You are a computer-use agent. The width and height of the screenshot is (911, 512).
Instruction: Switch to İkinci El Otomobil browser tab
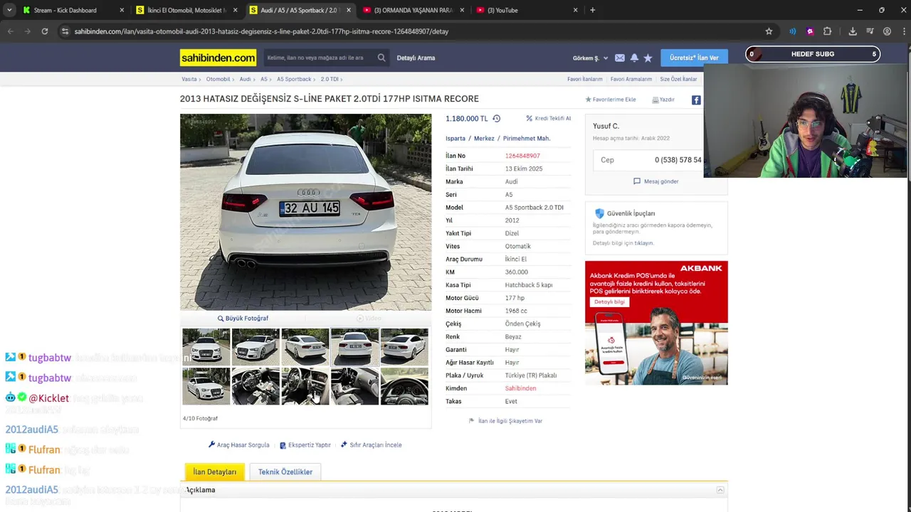coord(186,10)
